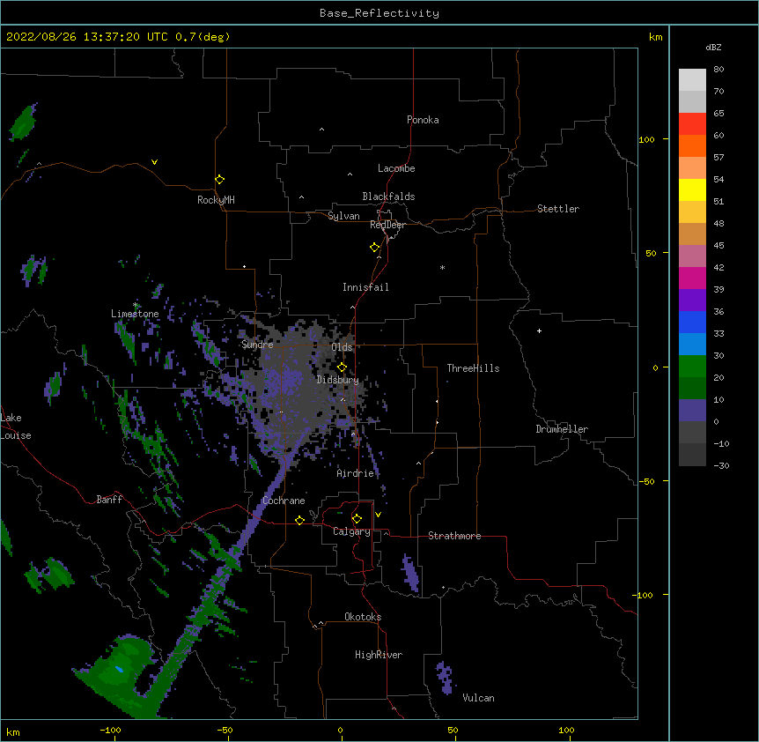Click the yellow diamond marker south of RedDeer
This screenshot has width=759, height=742.
click(x=374, y=248)
